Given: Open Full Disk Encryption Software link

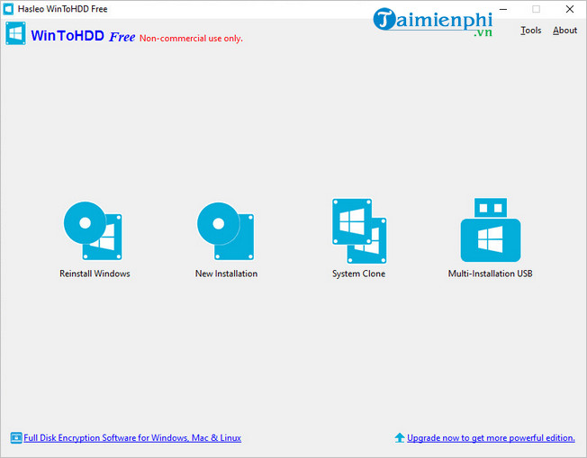Looking at the screenshot, I should [x=132, y=438].
